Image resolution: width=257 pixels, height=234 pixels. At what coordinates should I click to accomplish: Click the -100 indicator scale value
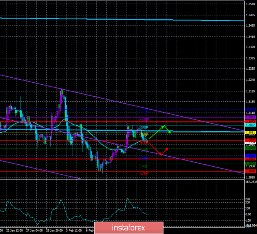(x=248, y=220)
